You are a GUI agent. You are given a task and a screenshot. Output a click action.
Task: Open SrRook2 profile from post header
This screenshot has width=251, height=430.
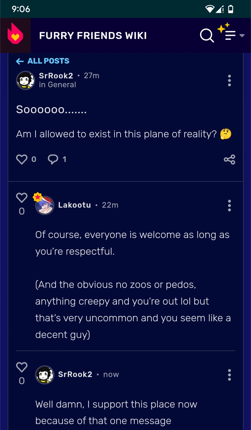coord(56,76)
